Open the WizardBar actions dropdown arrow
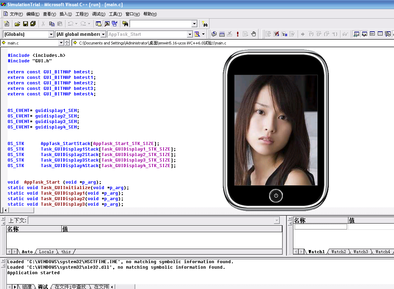The image size is (394, 289). click(203, 34)
